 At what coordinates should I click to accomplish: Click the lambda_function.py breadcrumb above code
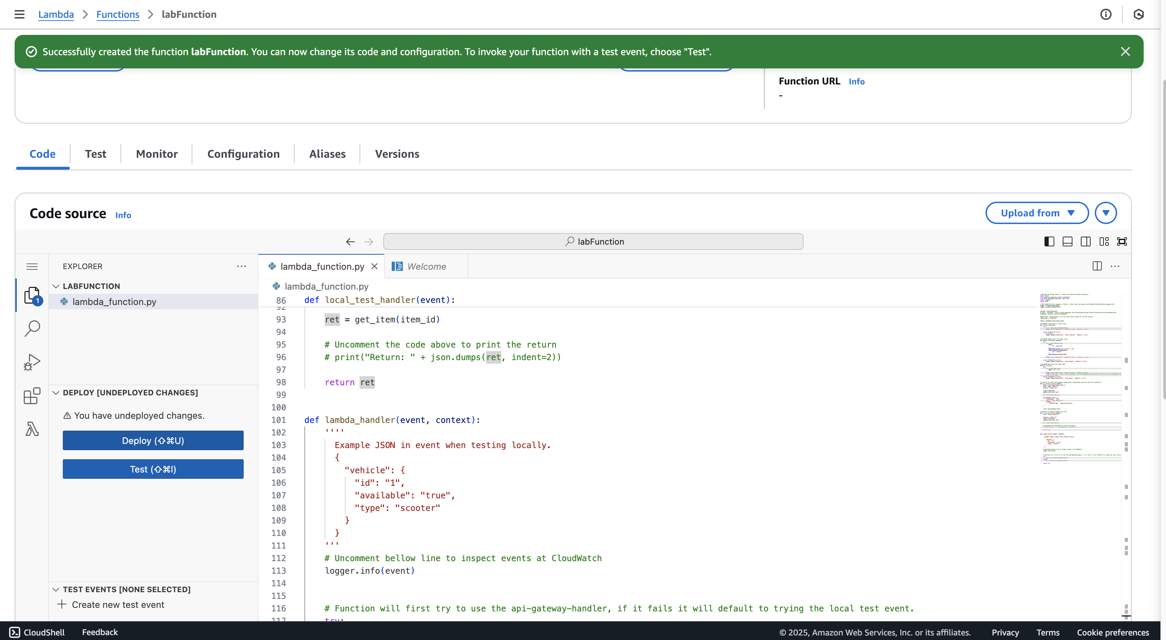(x=326, y=286)
